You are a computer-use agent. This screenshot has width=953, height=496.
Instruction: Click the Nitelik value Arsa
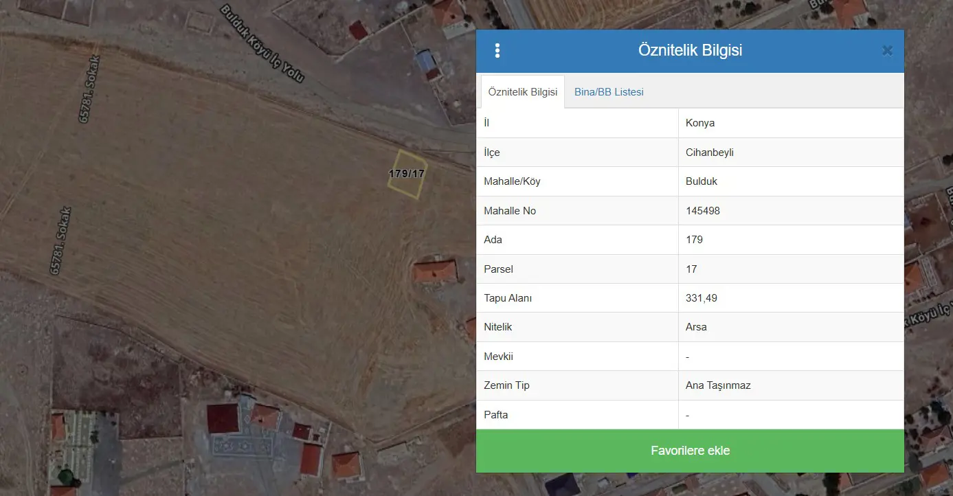tap(696, 327)
